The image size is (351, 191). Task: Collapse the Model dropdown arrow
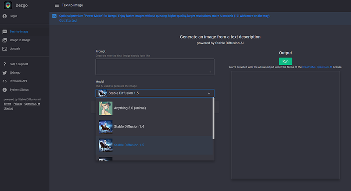tap(209, 93)
